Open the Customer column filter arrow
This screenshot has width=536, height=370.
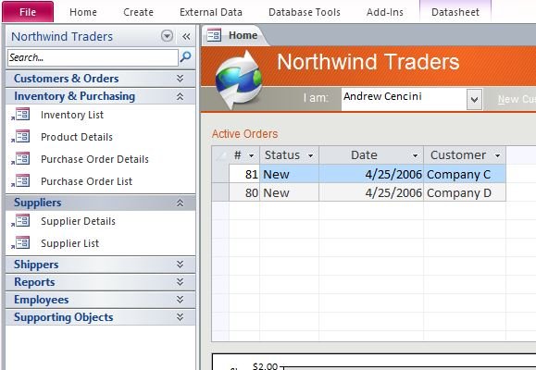[x=498, y=155]
